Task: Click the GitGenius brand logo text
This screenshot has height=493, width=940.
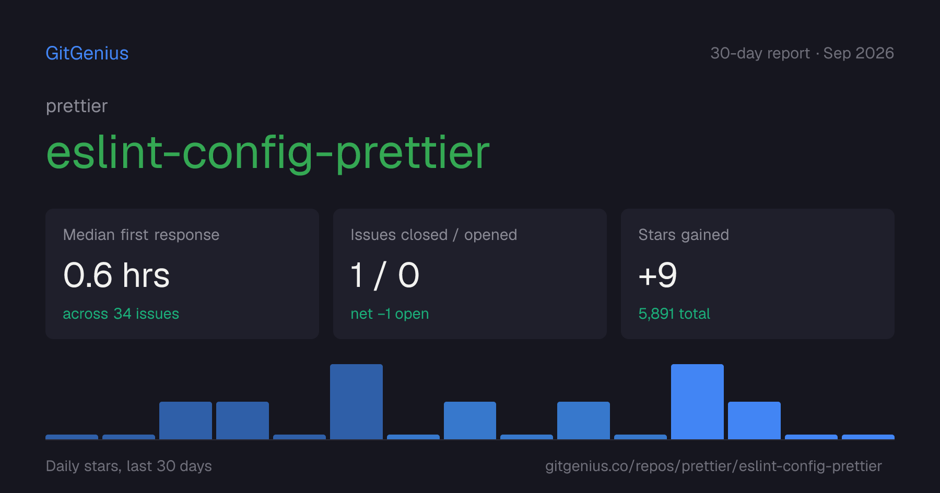Action: (x=87, y=53)
